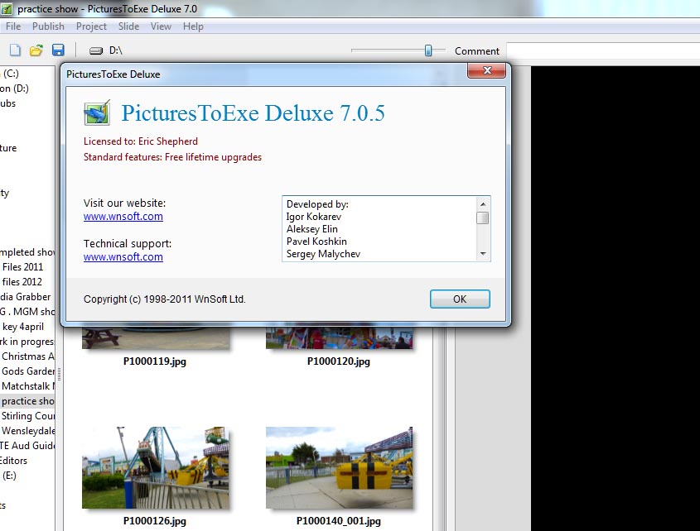700x531 pixels.
Task: Select thumbnail P1000126.jpg
Action: click(156, 467)
